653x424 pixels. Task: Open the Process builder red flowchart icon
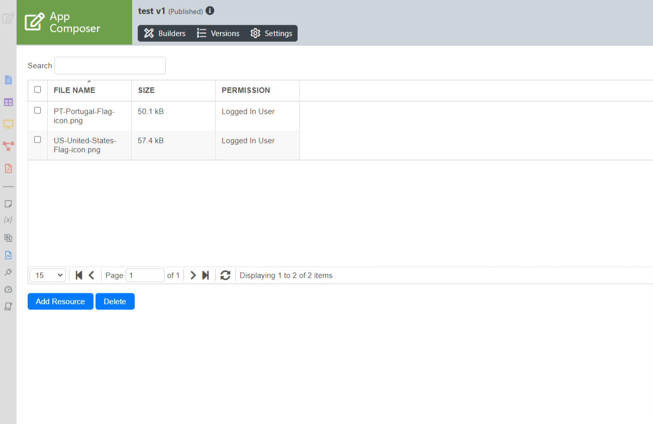pyautogui.click(x=8, y=146)
